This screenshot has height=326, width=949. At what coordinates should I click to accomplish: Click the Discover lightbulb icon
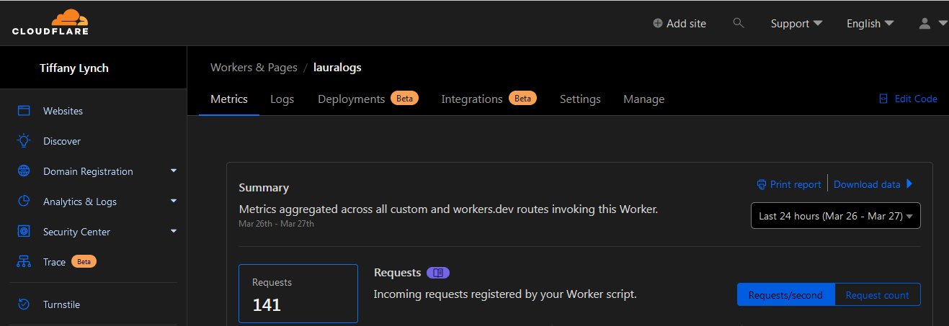tap(24, 141)
